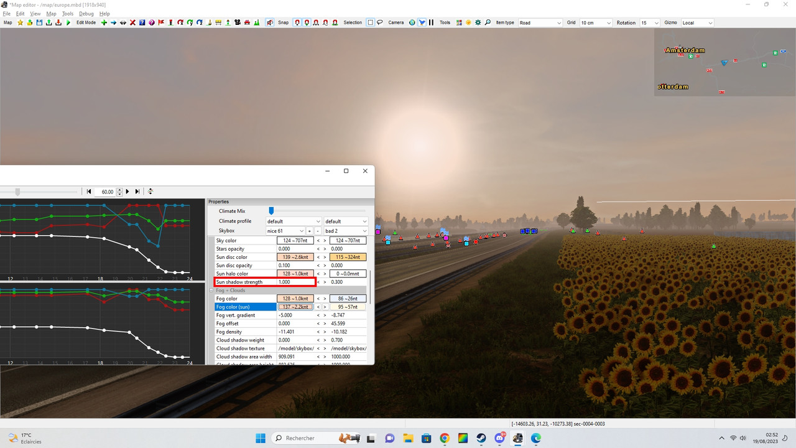The image size is (796, 448).
Task: Click the minus button next to Skybox
Action: pos(318,231)
